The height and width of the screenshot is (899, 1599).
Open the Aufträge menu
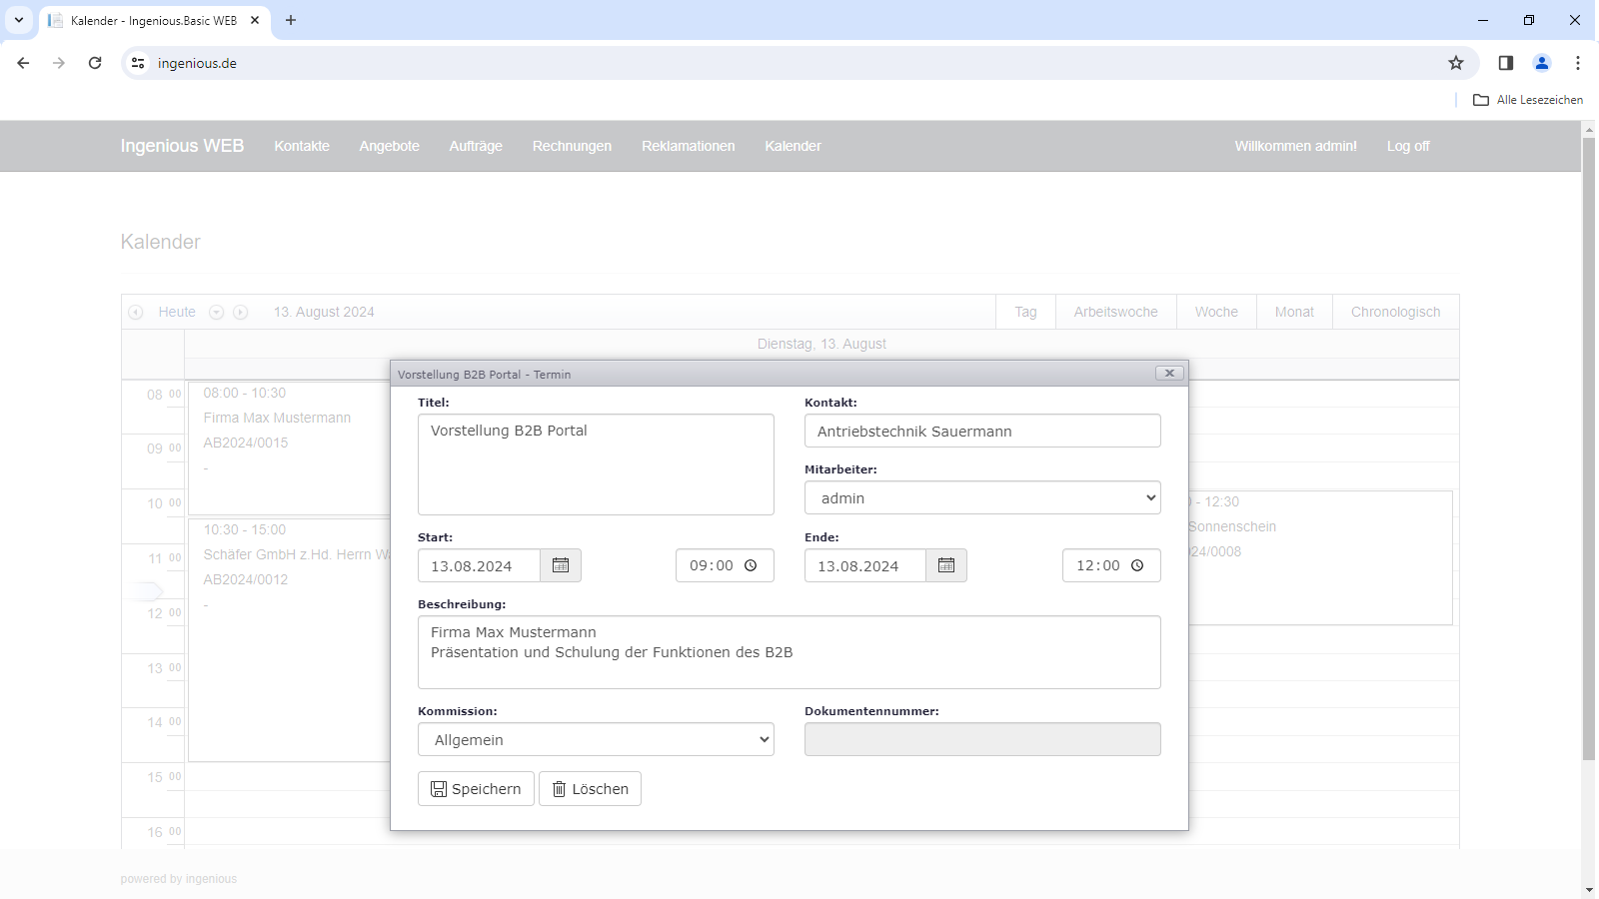pos(476,146)
